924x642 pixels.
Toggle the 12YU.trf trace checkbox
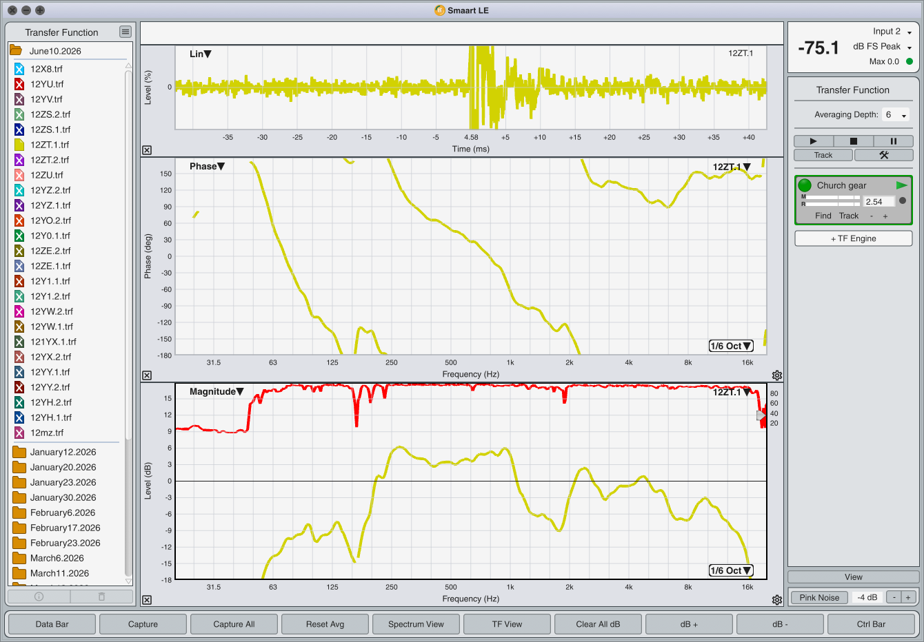19,84
